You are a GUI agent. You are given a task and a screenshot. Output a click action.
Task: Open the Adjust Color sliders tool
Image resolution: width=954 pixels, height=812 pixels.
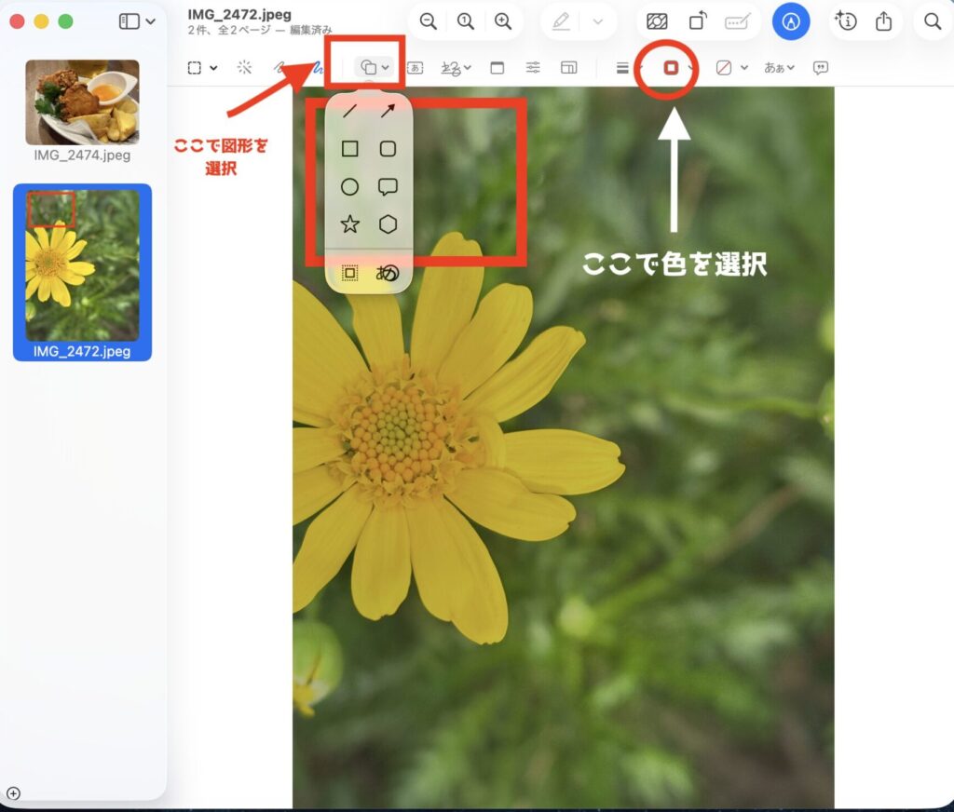[533, 67]
